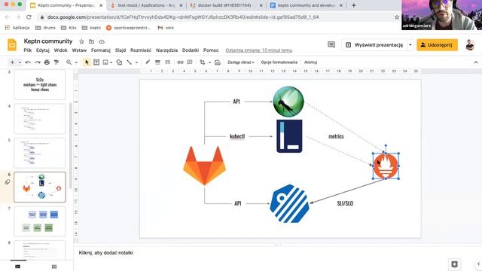Switch to docker-build browser tab
Screen dimensions: 482x271
click(x=226, y=5)
